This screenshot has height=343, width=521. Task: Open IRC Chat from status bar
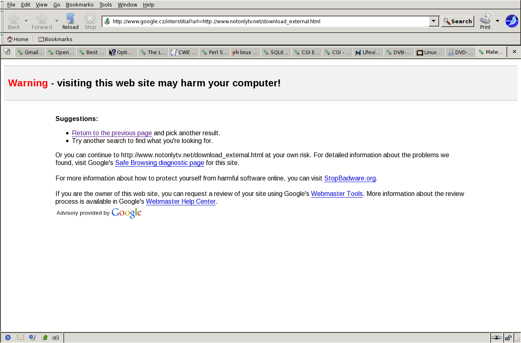(55, 337)
